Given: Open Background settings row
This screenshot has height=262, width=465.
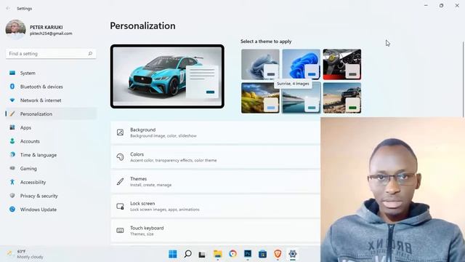Looking at the screenshot, I should tap(216, 132).
